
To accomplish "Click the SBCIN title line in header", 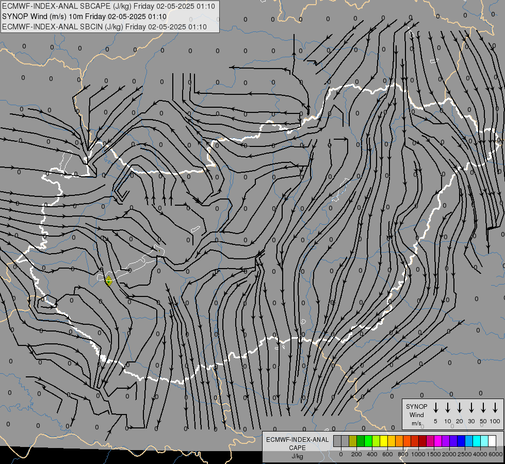I will pyautogui.click(x=104, y=27).
